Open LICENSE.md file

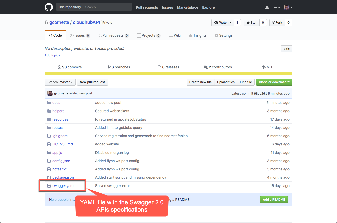click(x=62, y=144)
